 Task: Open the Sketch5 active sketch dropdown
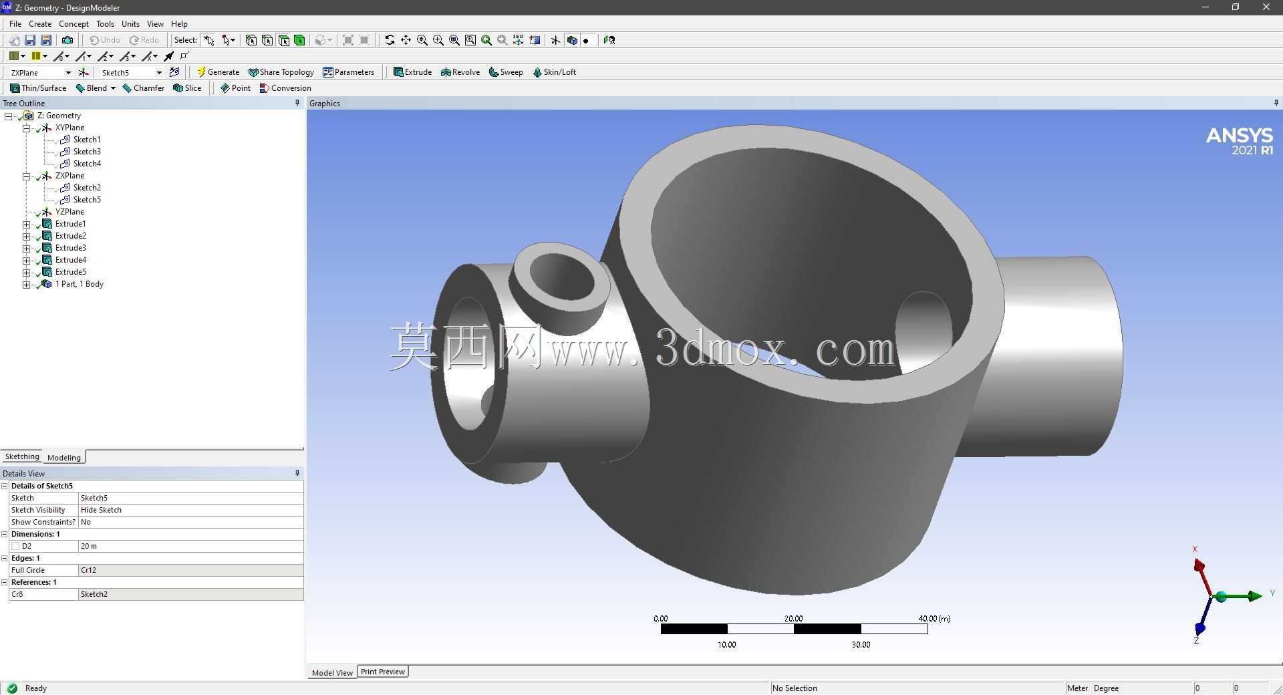[159, 72]
